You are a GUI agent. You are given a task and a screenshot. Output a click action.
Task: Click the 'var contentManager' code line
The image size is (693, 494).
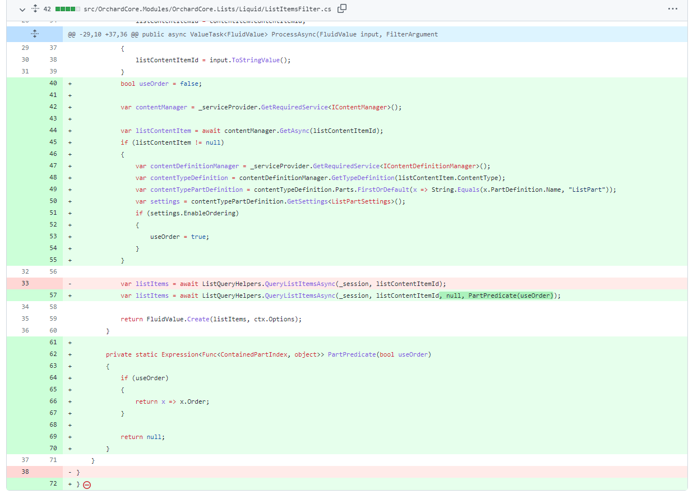click(x=261, y=107)
